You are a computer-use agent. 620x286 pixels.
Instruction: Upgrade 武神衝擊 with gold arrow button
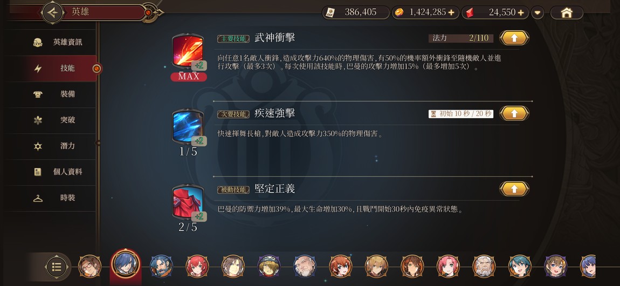(514, 38)
